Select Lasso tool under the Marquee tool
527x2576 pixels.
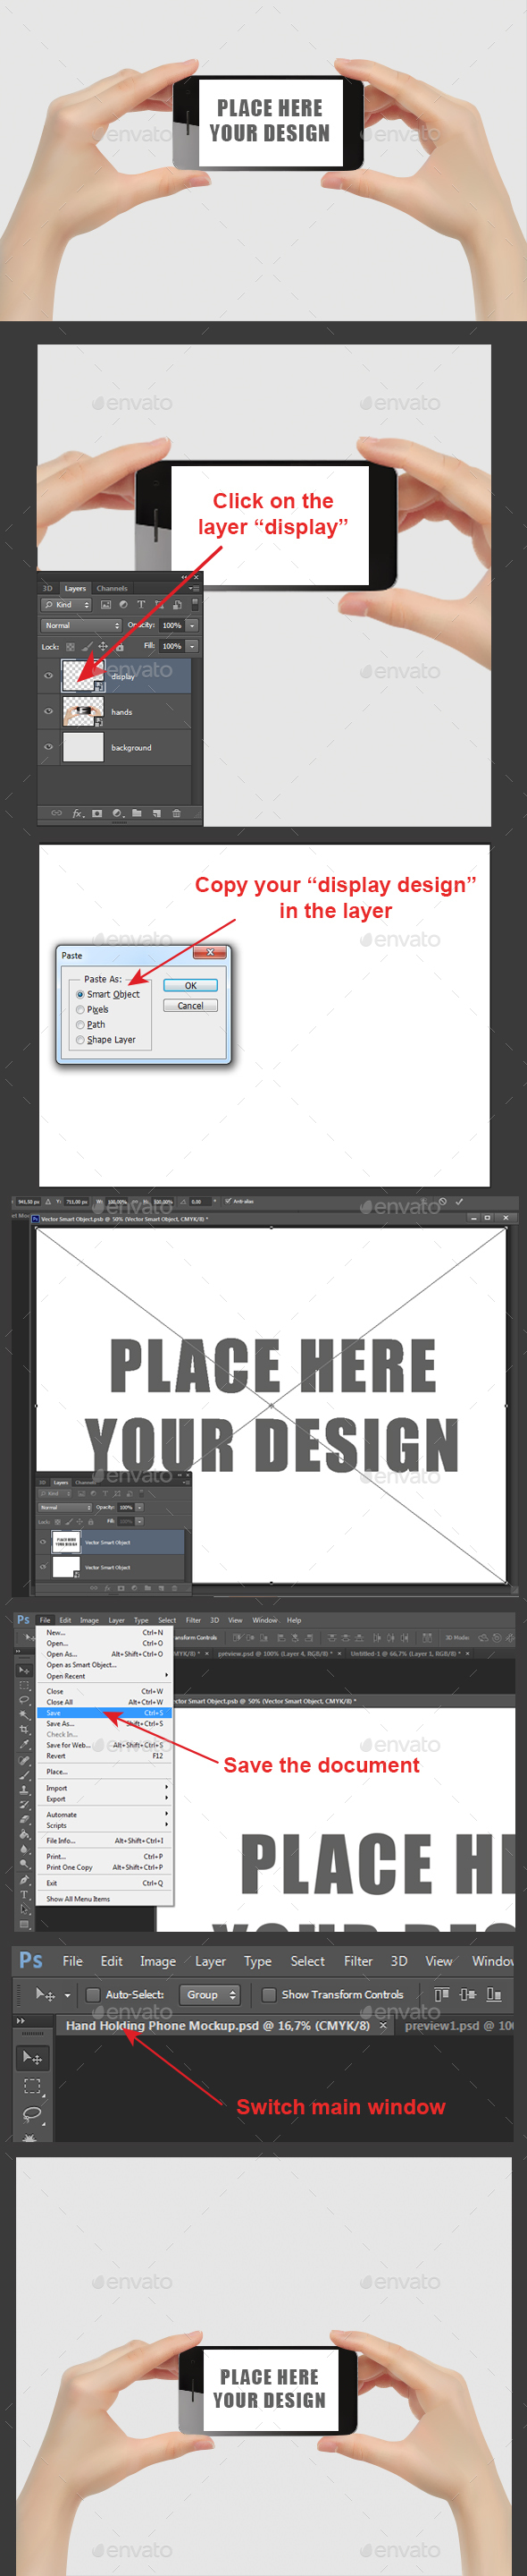point(33,2114)
